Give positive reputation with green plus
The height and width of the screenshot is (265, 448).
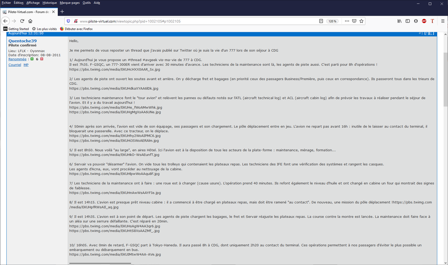point(32,59)
